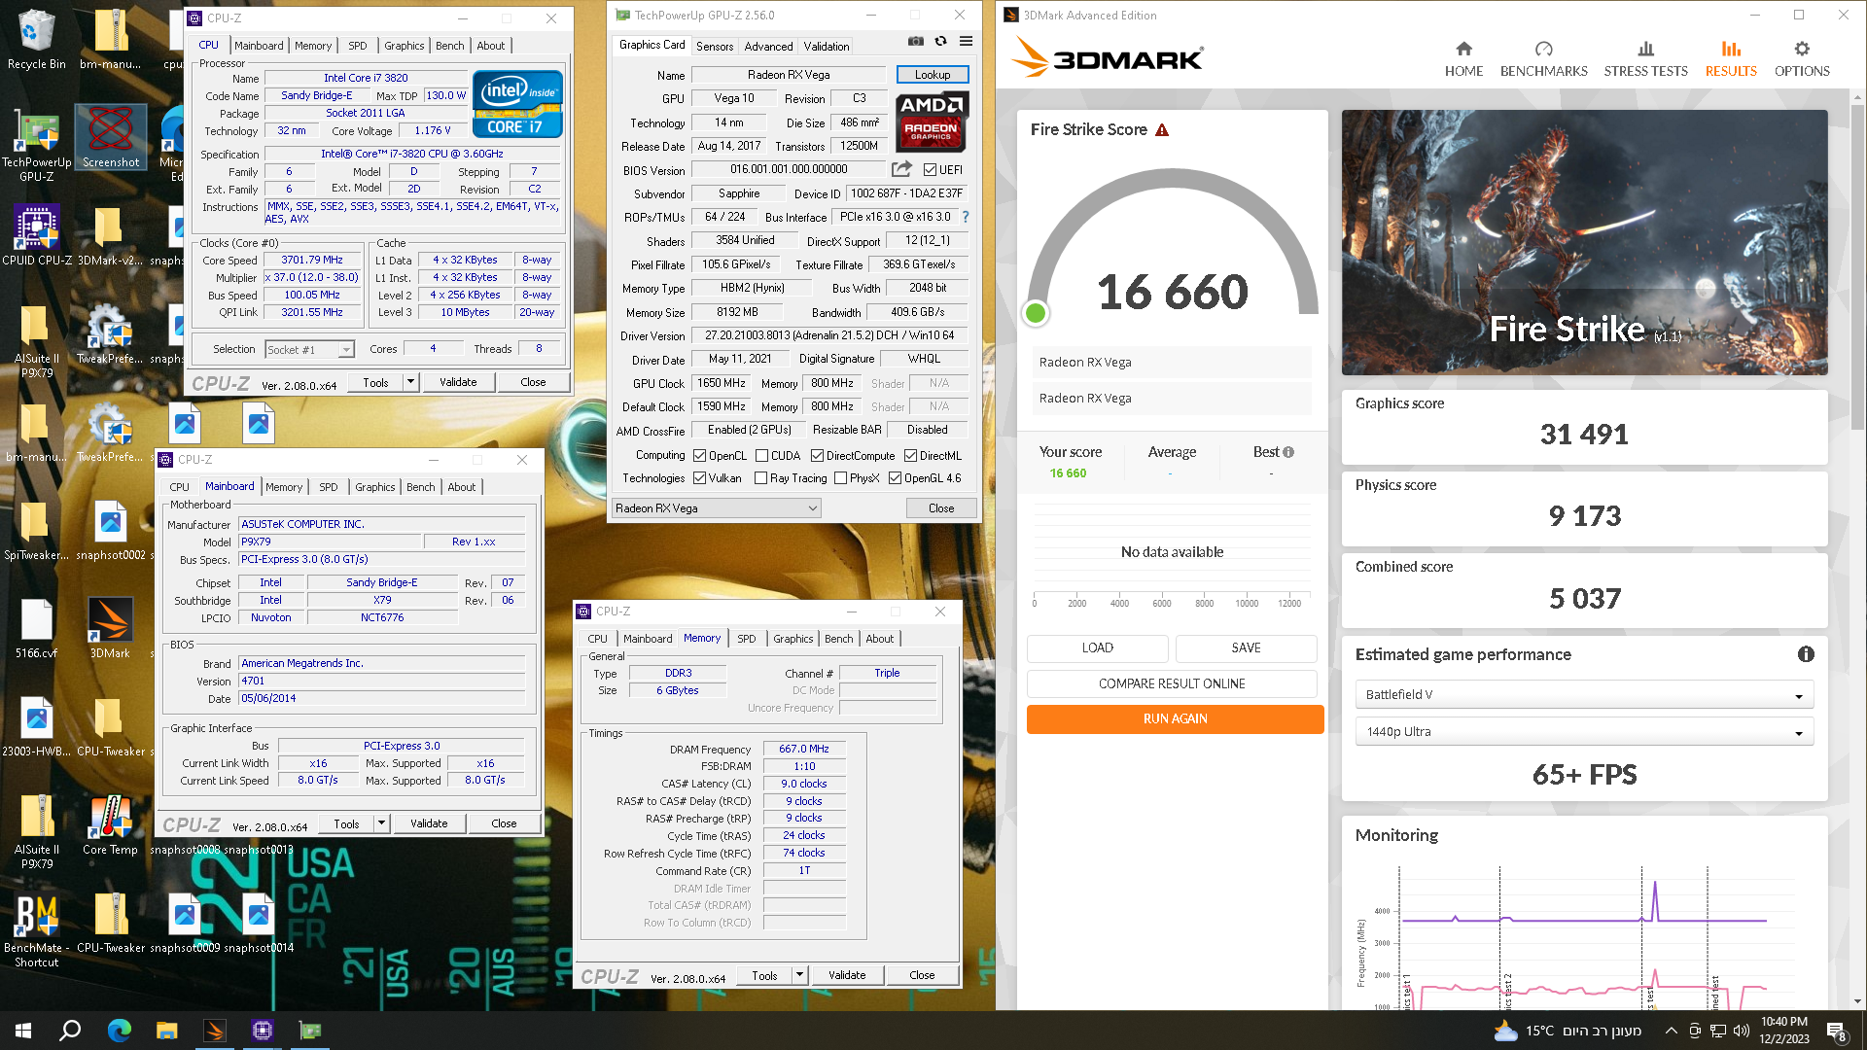This screenshot has height=1050, width=1867.
Task: Expand Tools dropdown arrow in CPU-Z Memory window
Action: pos(799,975)
